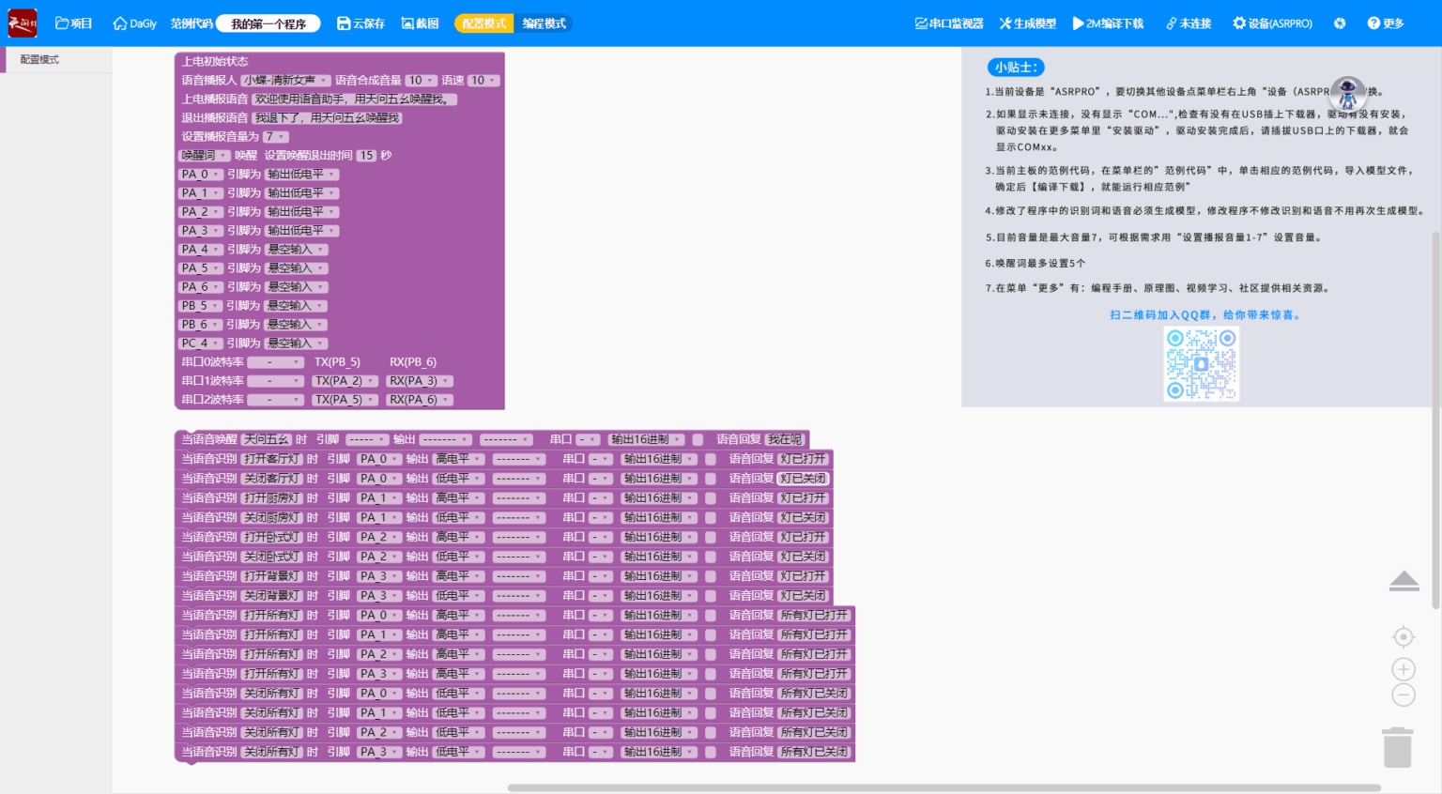The image size is (1442, 794).
Task: Click the 设备(ASRPRO) device button
Action: coord(1272,23)
